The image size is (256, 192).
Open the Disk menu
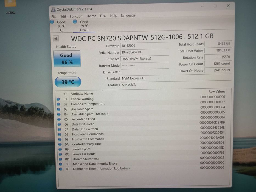coord(103,16)
